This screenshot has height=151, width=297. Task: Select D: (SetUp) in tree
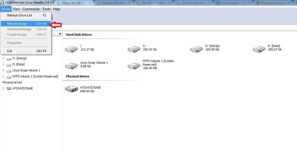[19, 58]
